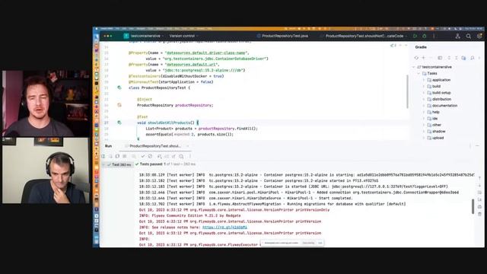Viewport: 487px width, 274px height.
Task: Open Run tool window options kebab
Action: pyautogui.click(x=470, y=146)
